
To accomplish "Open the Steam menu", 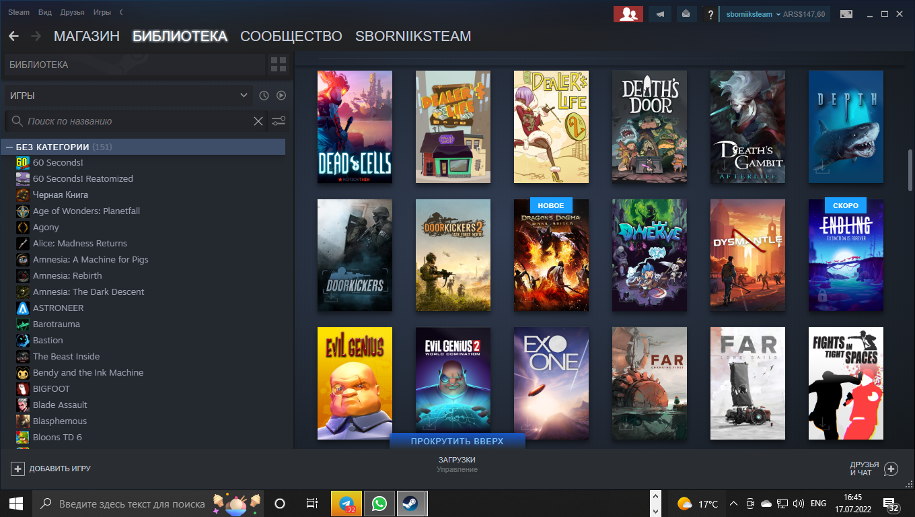I will (19, 13).
